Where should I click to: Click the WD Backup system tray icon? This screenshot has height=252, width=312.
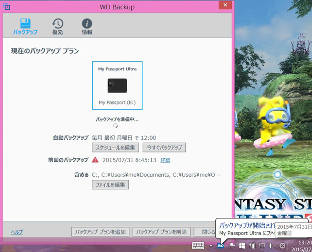[221, 246]
